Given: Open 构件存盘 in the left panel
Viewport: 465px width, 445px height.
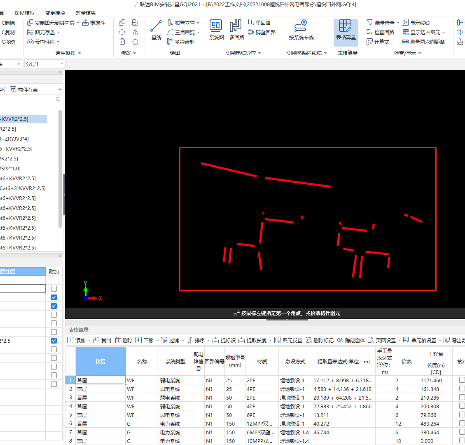Looking at the screenshot, I should [24, 89].
